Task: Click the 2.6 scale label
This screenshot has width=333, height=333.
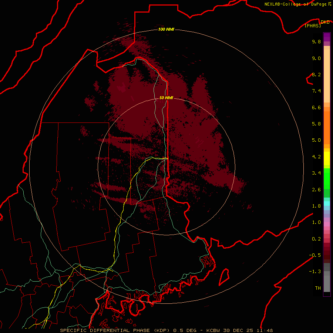Action: coord(316,190)
